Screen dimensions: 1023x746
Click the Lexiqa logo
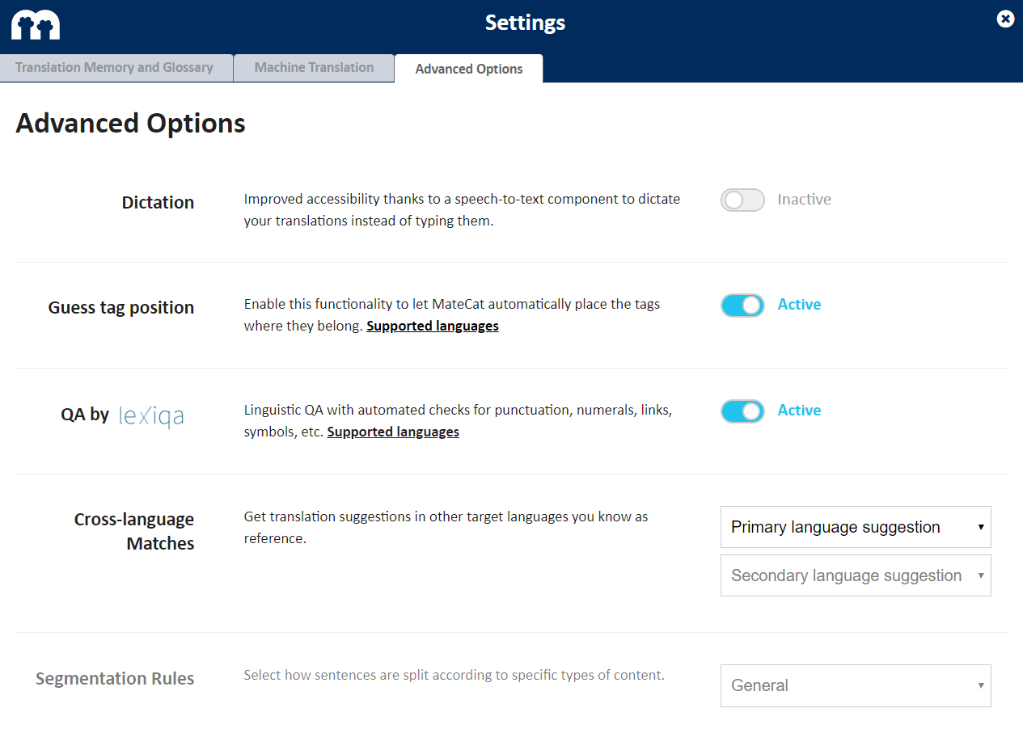[151, 415]
